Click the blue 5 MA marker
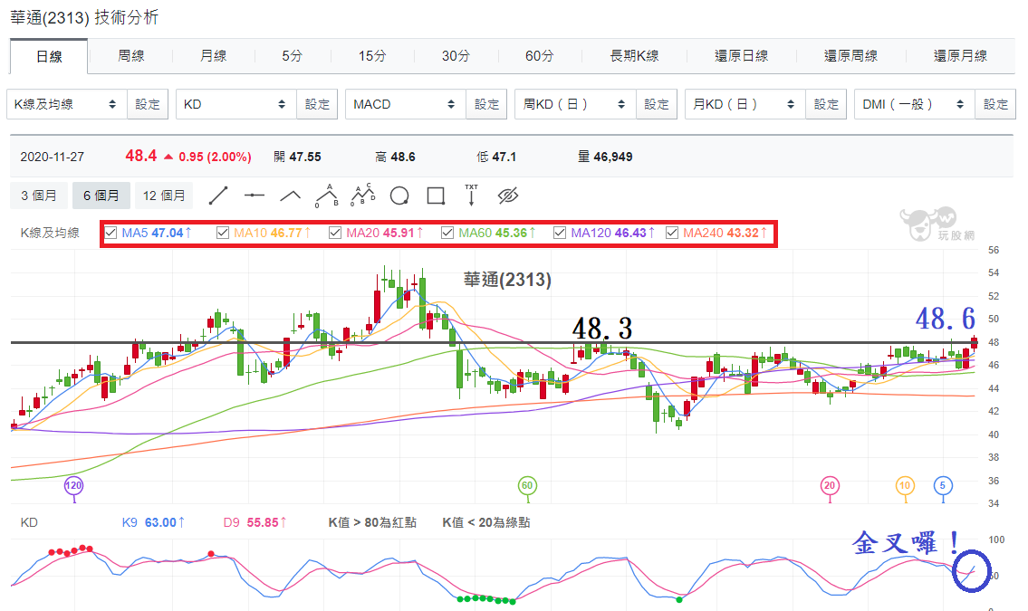The image size is (1028, 611). click(x=943, y=486)
